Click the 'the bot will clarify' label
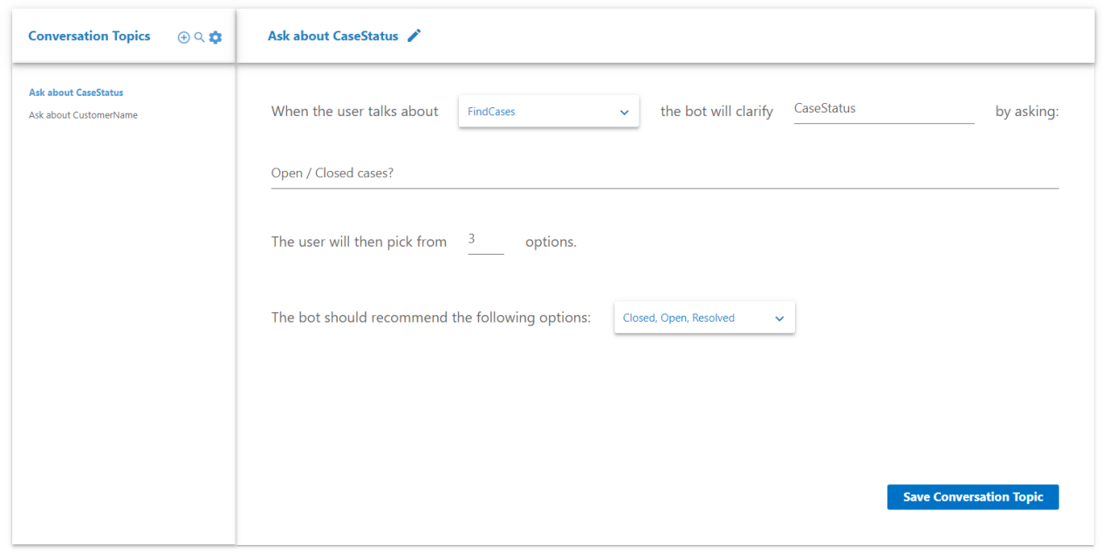The image size is (1103, 553). (x=716, y=112)
